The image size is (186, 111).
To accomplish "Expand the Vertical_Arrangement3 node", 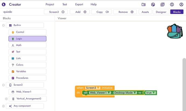I will (6, 99).
